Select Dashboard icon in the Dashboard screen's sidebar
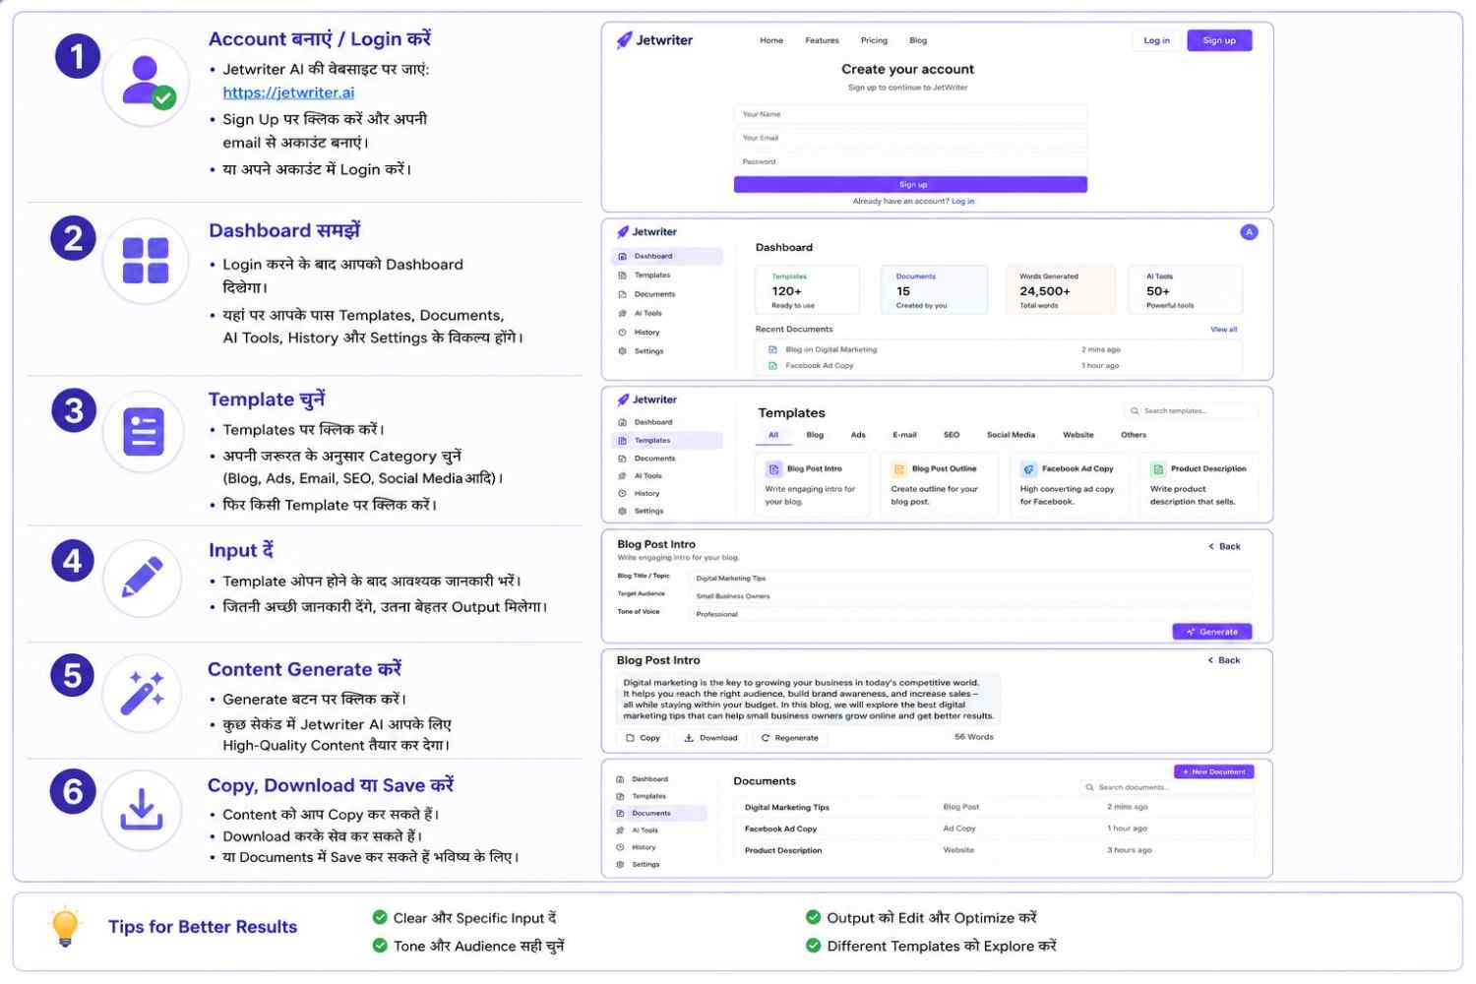The height and width of the screenshot is (984, 1476). 622,256
